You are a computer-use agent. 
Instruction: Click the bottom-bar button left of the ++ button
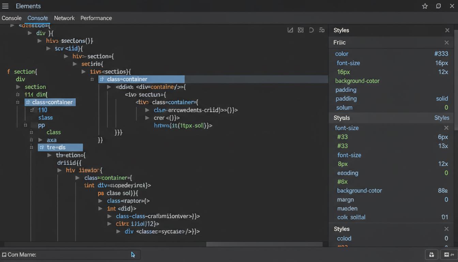[x=431, y=254]
